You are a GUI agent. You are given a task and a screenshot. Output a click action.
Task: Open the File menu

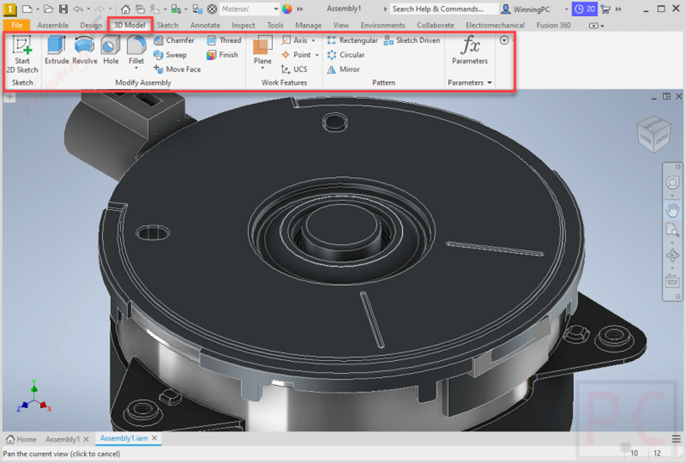(x=17, y=25)
